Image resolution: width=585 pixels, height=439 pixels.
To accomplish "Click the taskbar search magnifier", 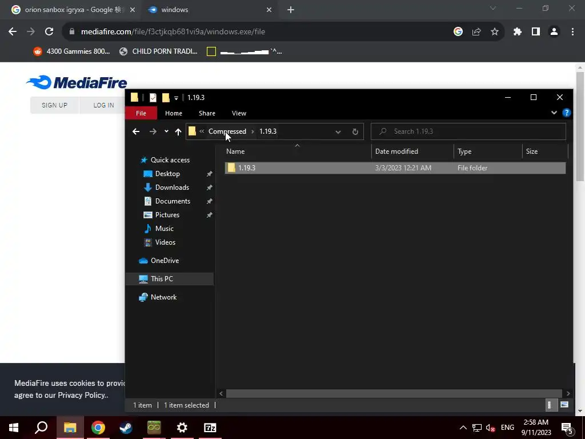I will point(41,428).
